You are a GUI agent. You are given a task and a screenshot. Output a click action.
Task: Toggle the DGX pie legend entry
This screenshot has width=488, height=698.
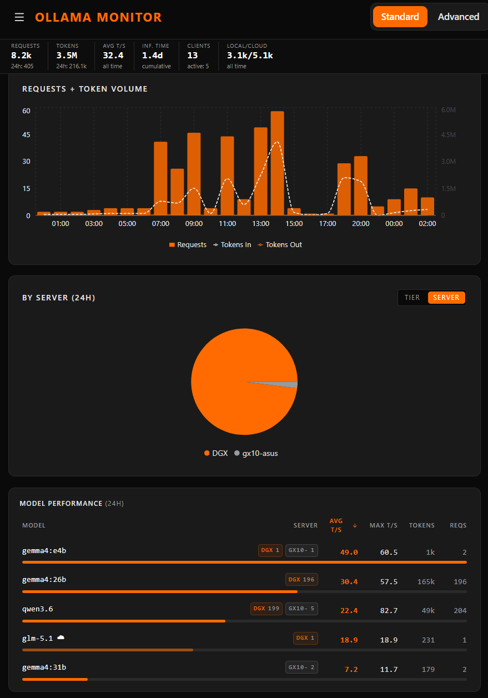[x=216, y=453]
